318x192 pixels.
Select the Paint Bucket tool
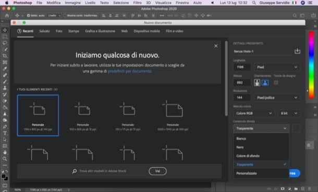coord(5,107)
